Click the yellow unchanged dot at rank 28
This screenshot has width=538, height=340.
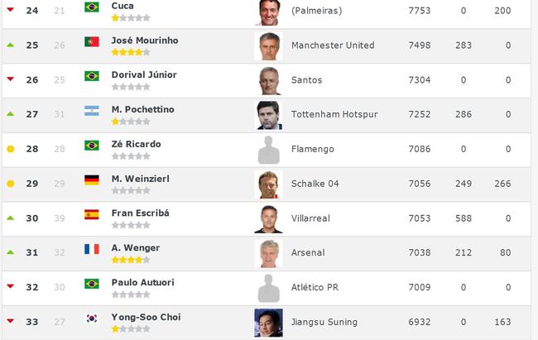coord(10,149)
